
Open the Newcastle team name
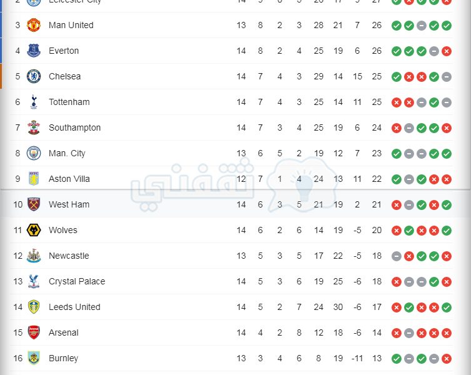(69, 256)
